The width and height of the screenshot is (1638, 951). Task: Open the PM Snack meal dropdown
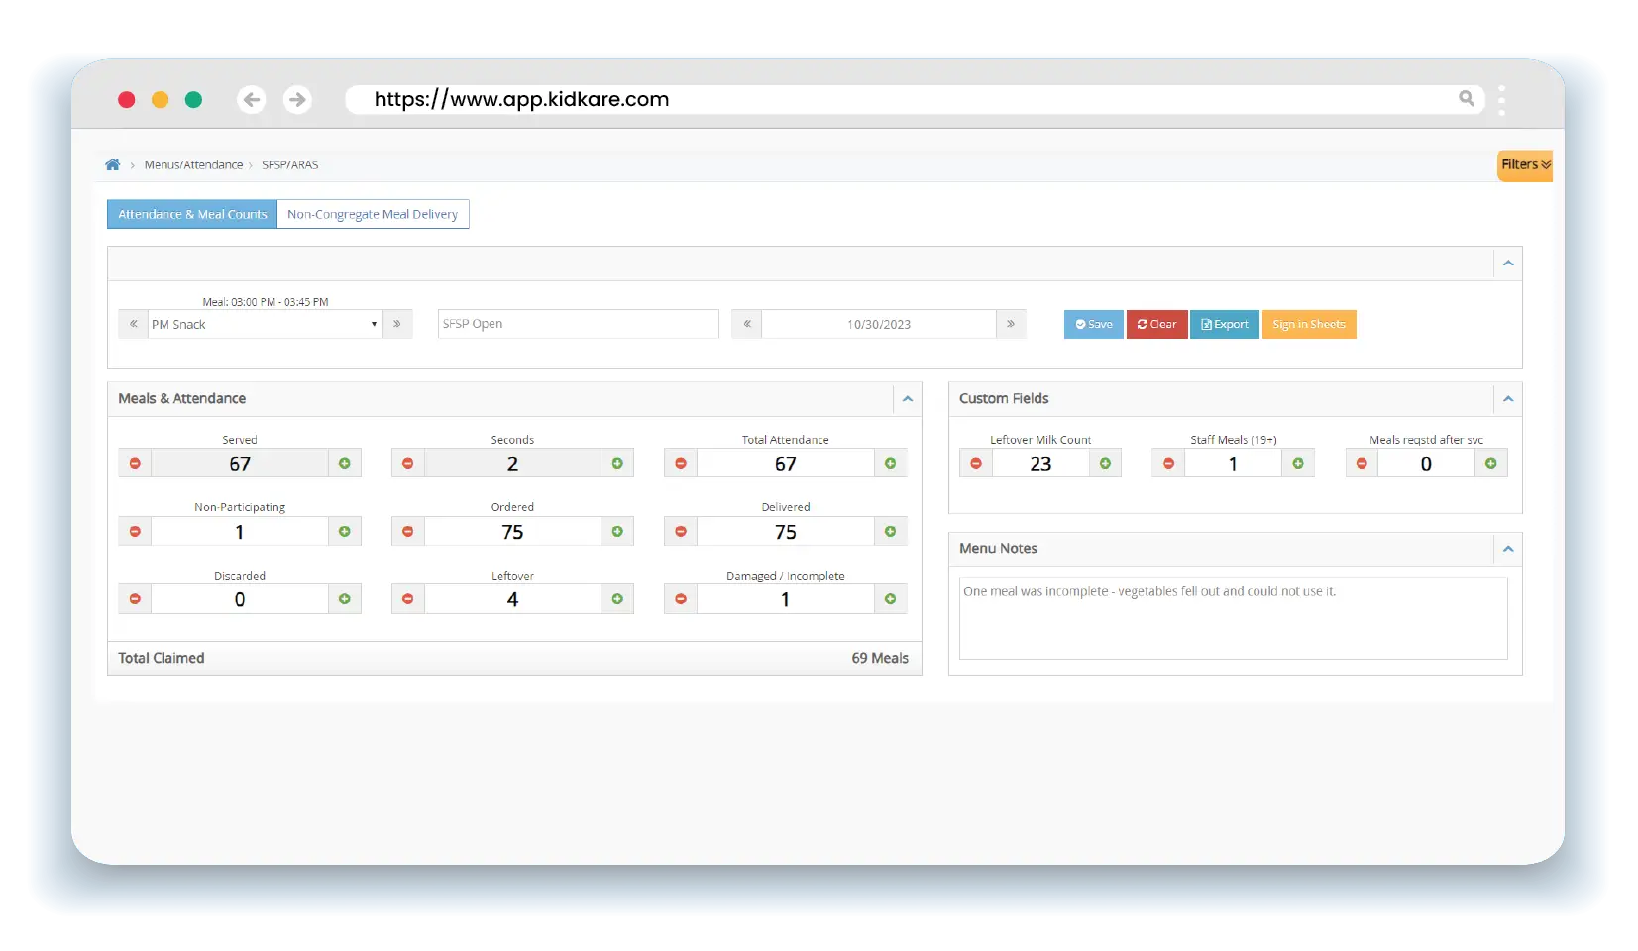coord(265,324)
